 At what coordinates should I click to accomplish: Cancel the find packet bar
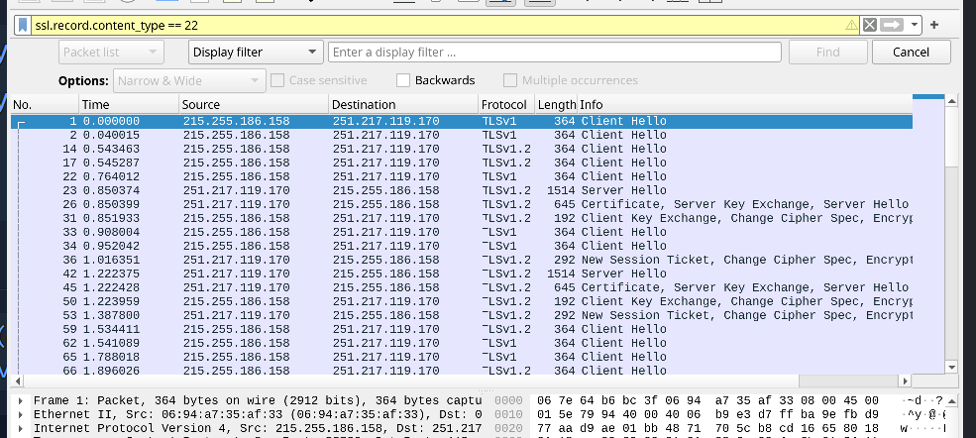[x=911, y=53]
